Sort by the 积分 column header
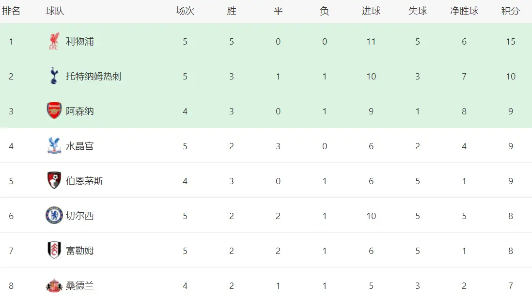The image size is (532, 300). point(510,11)
